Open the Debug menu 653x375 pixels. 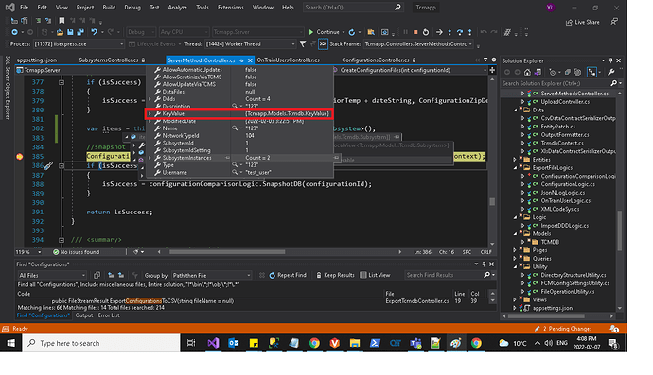click(132, 7)
